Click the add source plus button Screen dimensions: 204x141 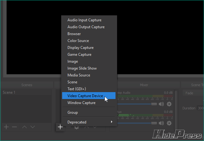(x=60, y=127)
